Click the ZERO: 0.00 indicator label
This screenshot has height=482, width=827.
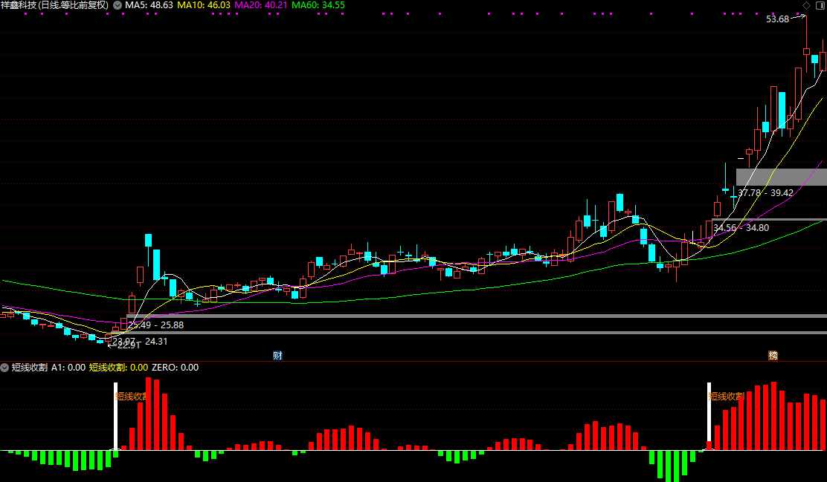point(175,368)
